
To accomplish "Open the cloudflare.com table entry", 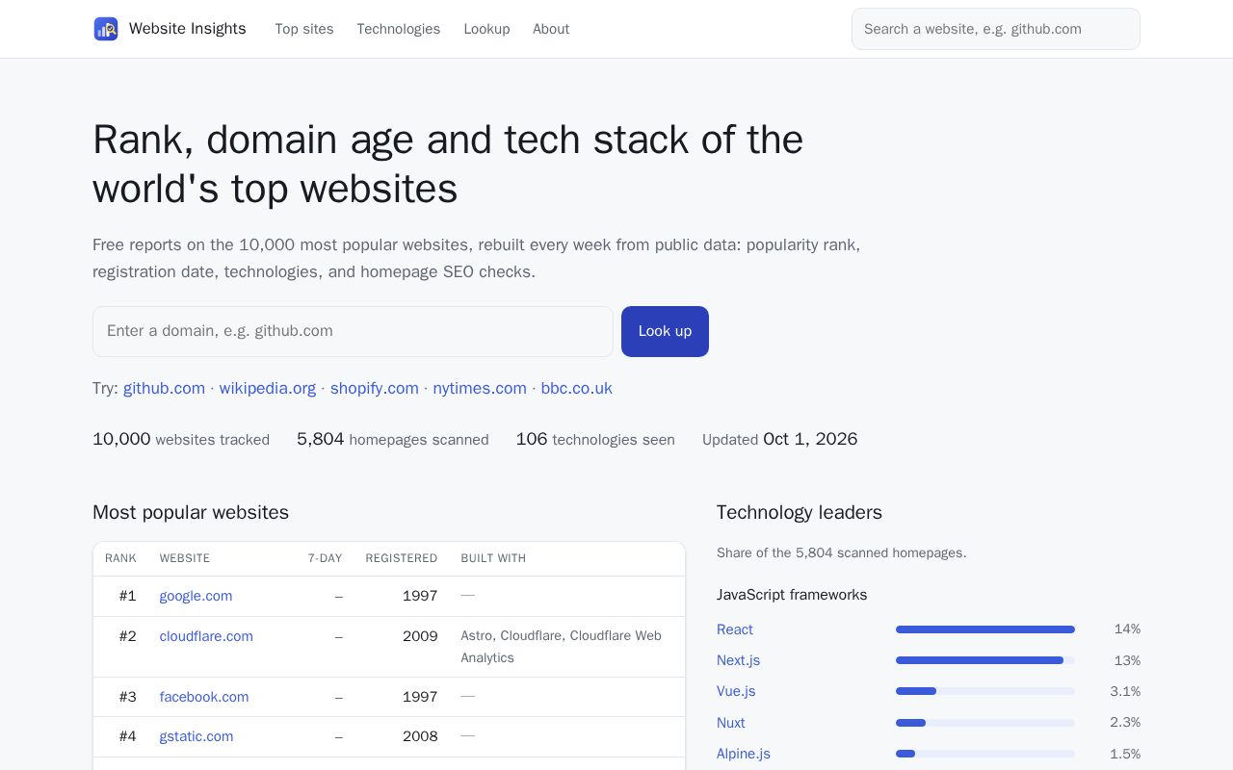I will [x=206, y=636].
